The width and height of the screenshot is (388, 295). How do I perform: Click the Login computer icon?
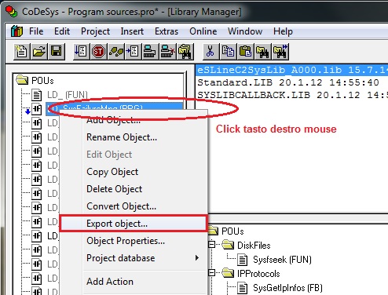[150, 51]
